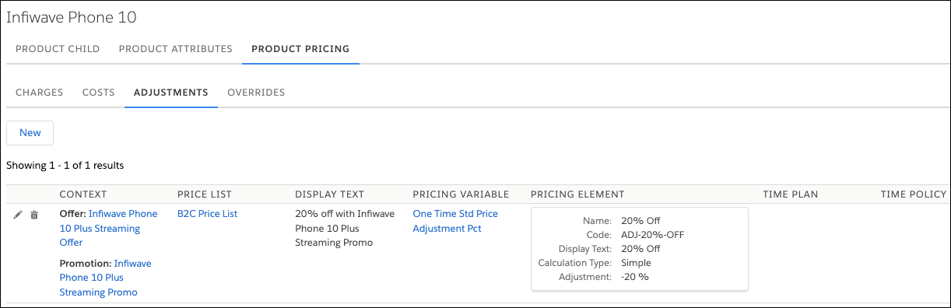Switch to the Overrides sub-tab
The width and height of the screenshot is (951, 308).
pos(256,93)
